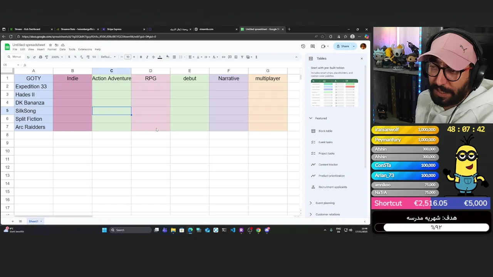Format as currency with the dollar icon
Screen dimensions: 493x277
click(69, 57)
